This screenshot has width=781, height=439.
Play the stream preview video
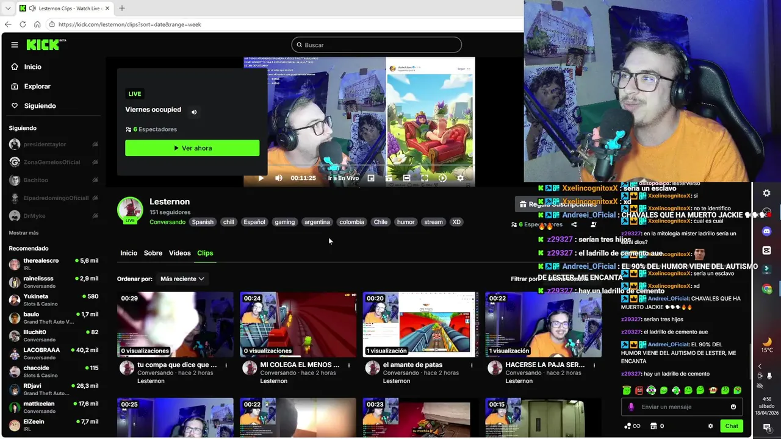tap(261, 178)
